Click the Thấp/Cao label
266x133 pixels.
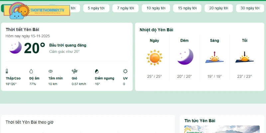click(x=13, y=78)
